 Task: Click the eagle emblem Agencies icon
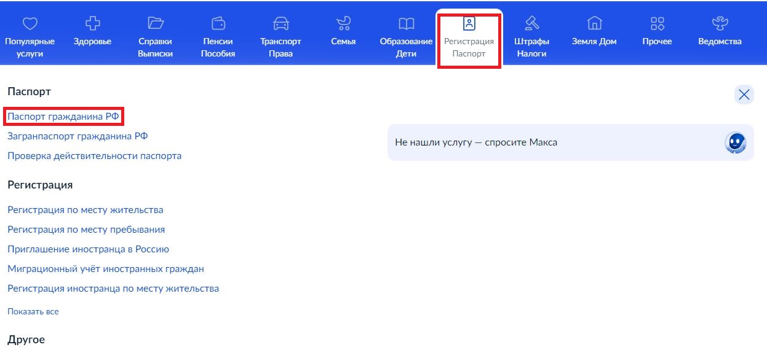click(720, 23)
